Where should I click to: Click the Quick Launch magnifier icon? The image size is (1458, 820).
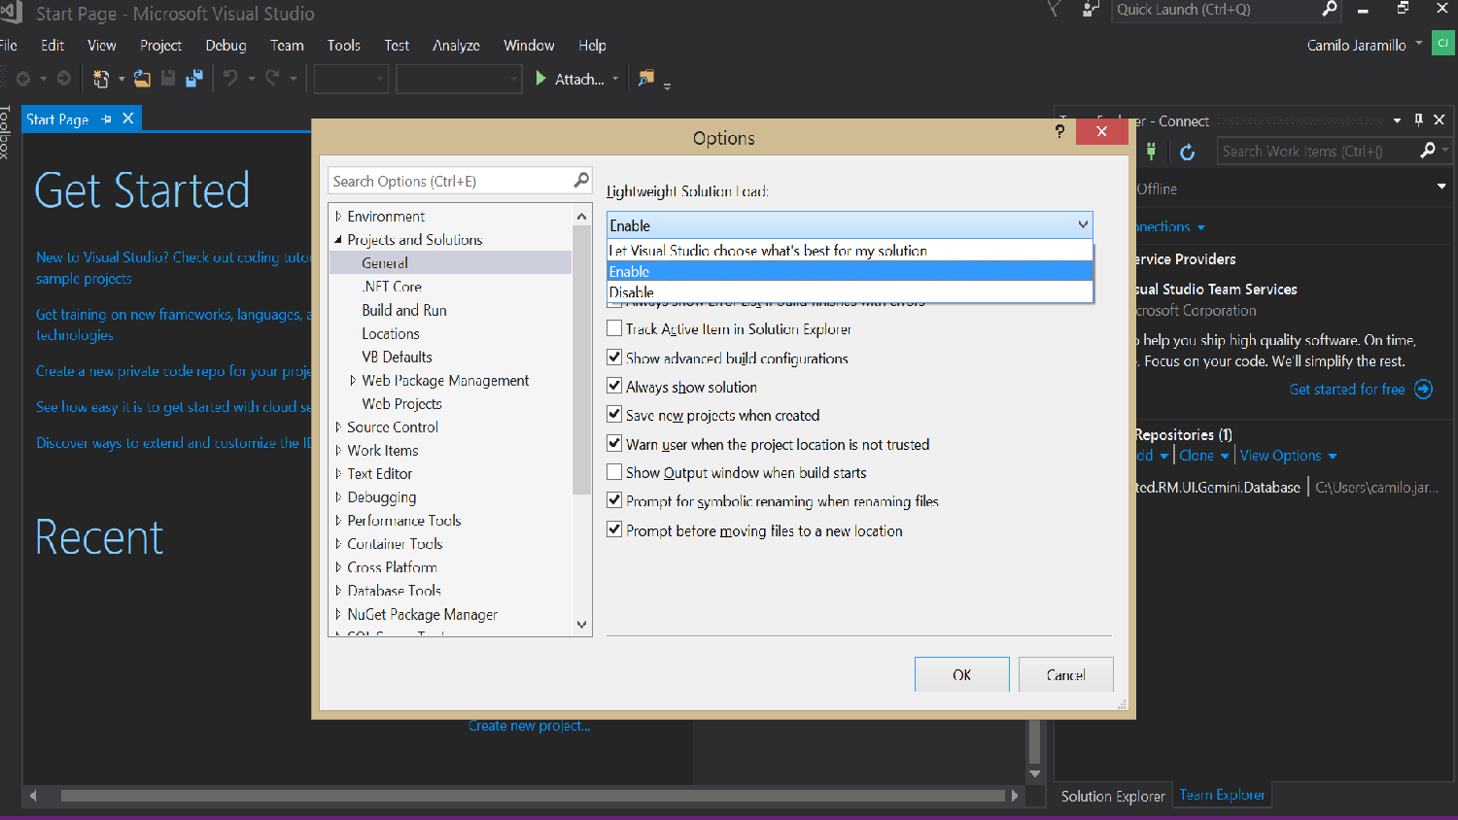coord(1330,10)
